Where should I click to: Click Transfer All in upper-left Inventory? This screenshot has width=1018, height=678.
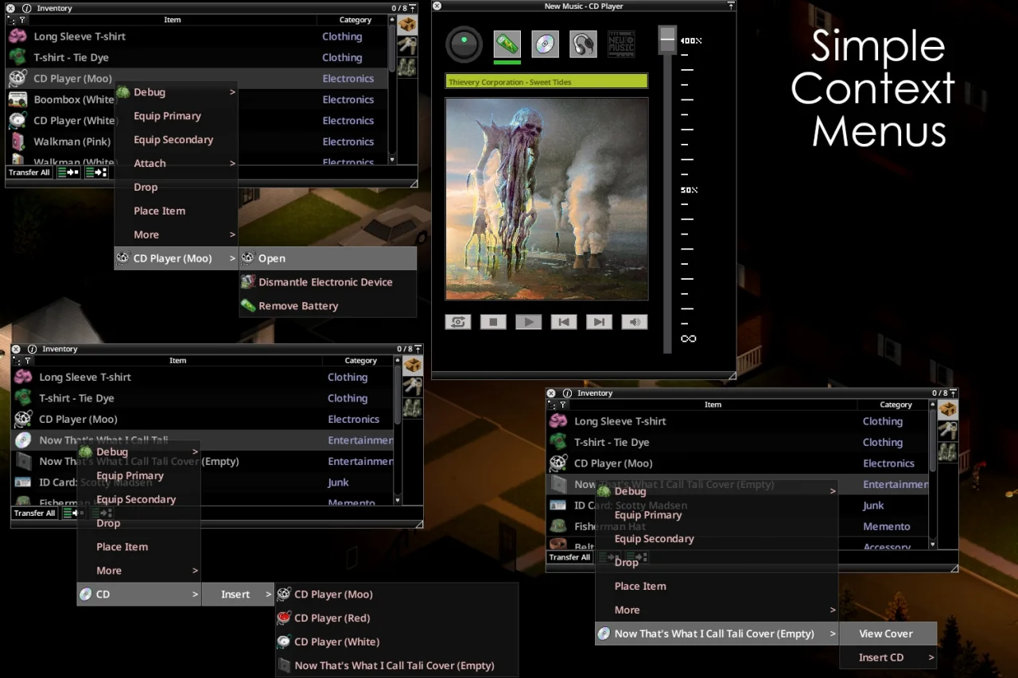click(29, 172)
